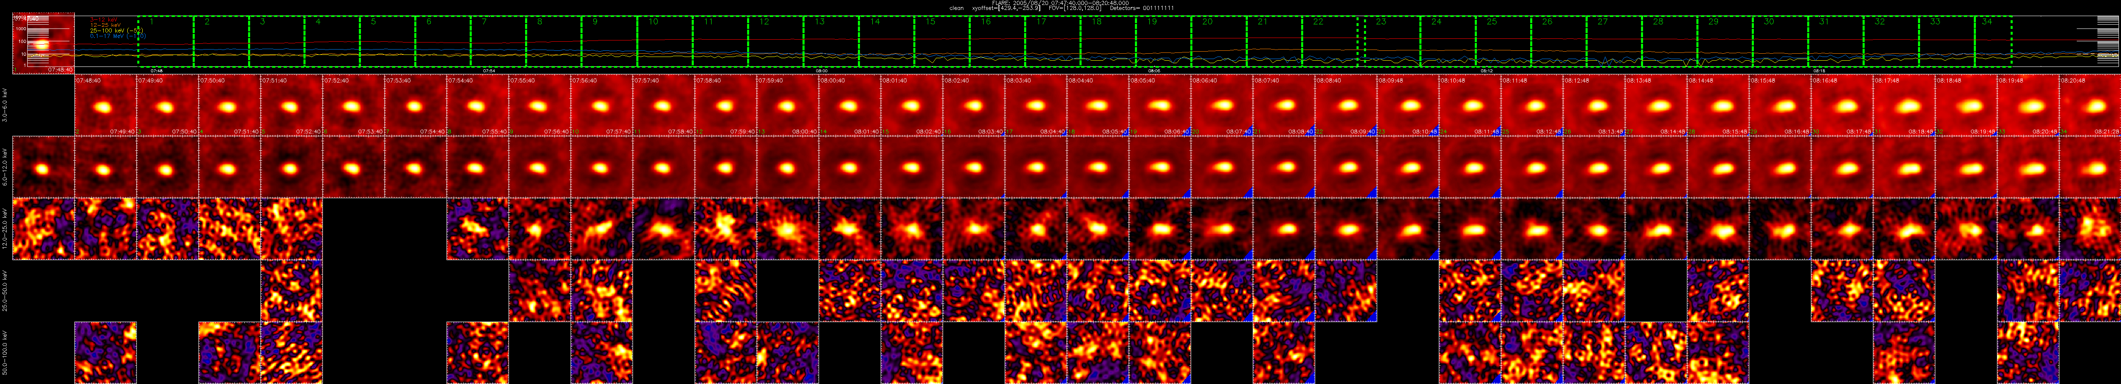
Task: Open the 3–6 keV image starting 07:48:40
Action: [x=105, y=105]
